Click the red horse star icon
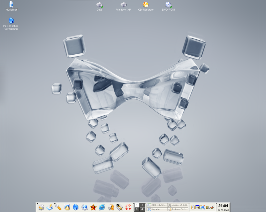Image resolution: width=266 pixels, height=212 pixels. coord(93,207)
